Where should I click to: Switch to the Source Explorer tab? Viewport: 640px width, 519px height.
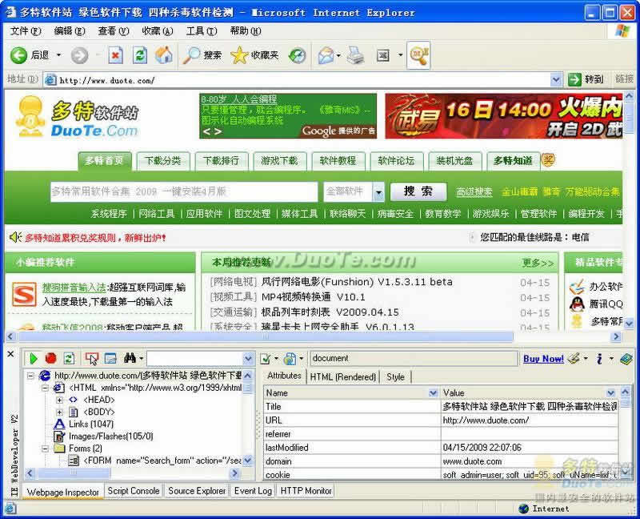click(197, 491)
